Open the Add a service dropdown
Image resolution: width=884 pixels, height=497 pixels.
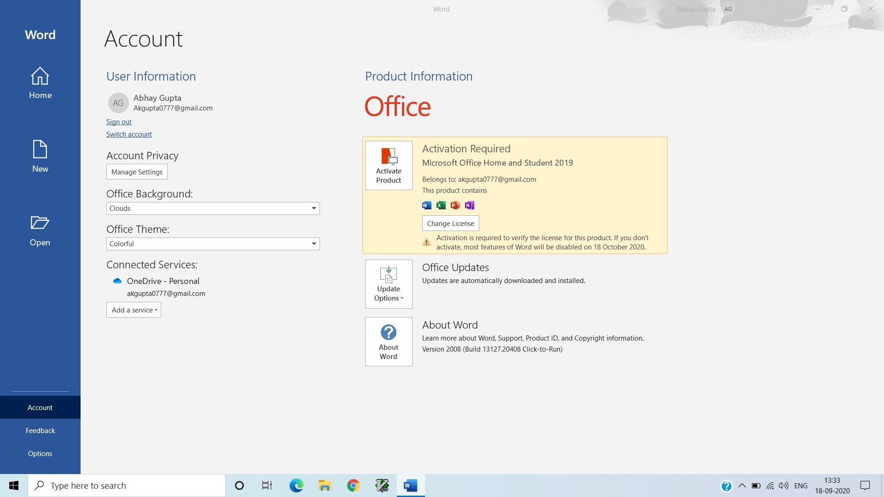pyautogui.click(x=134, y=310)
